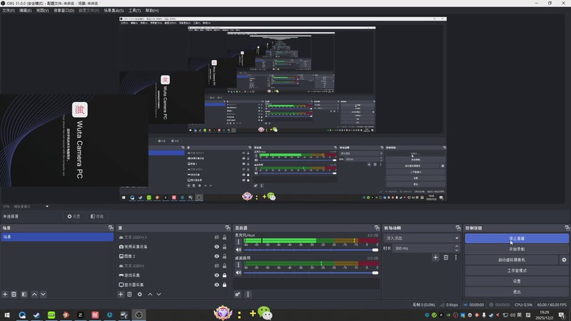Show the hidden 文本 (GDI+) source
This screenshot has width=571, height=321.
click(217, 265)
